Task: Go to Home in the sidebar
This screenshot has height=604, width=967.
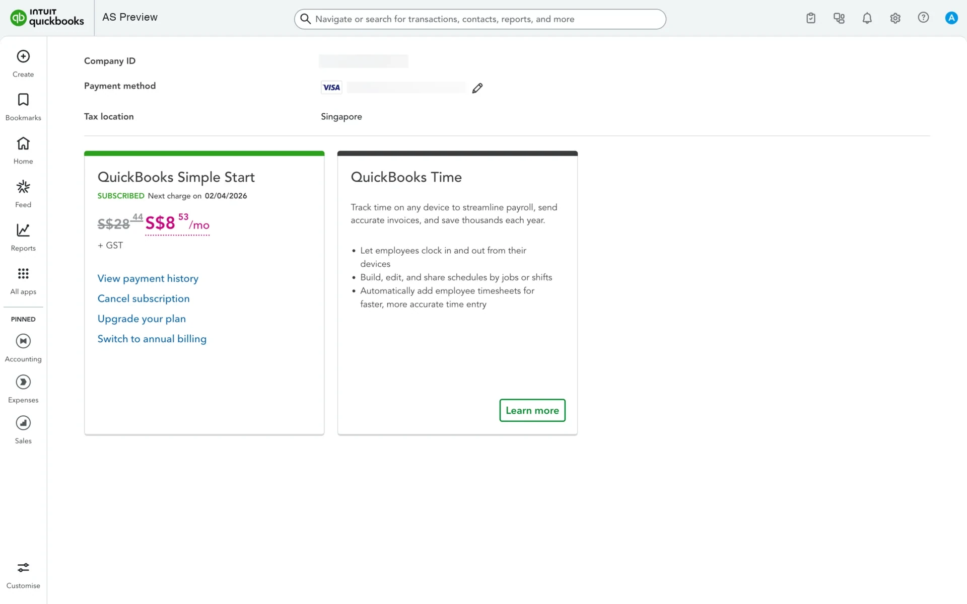Action: (23, 150)
